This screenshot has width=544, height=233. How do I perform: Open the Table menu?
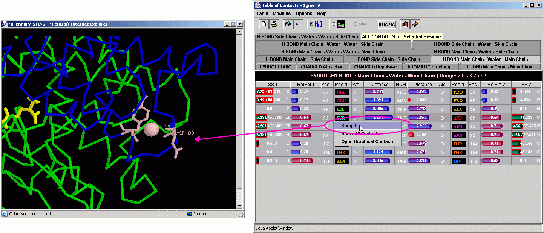pos(262,14)
